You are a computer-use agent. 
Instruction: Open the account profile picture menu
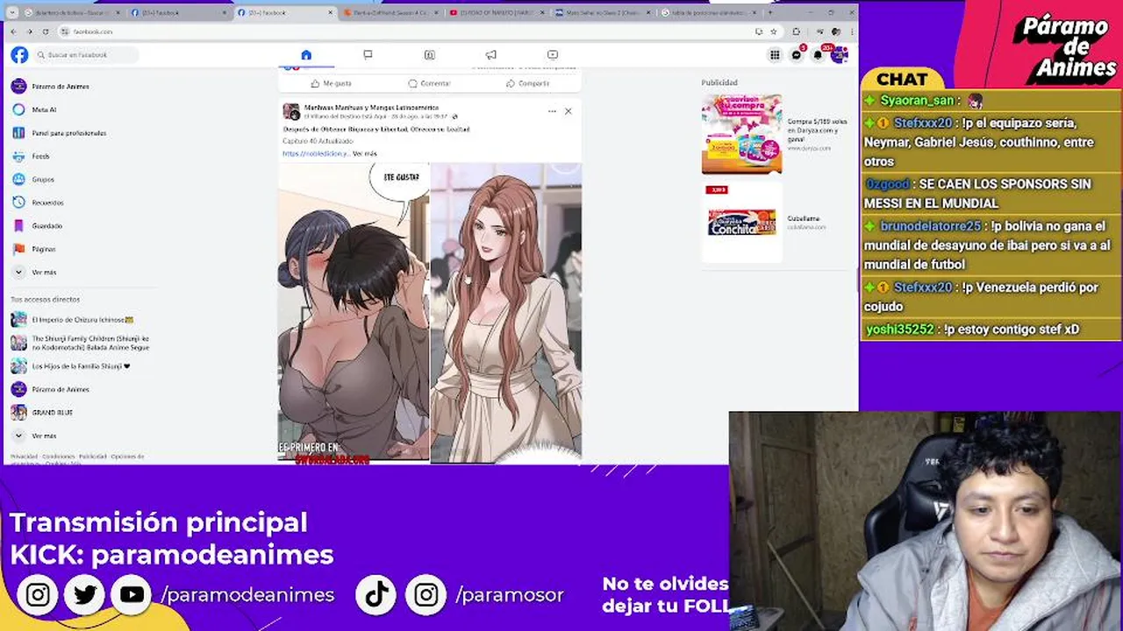(x=840, y=55)
